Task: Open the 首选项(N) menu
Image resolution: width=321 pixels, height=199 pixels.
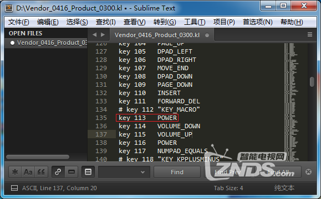Action: point(258,22)
